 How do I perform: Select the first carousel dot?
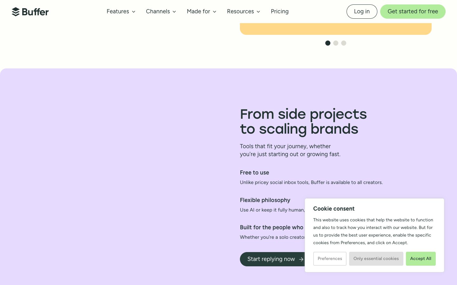(328, 43)
